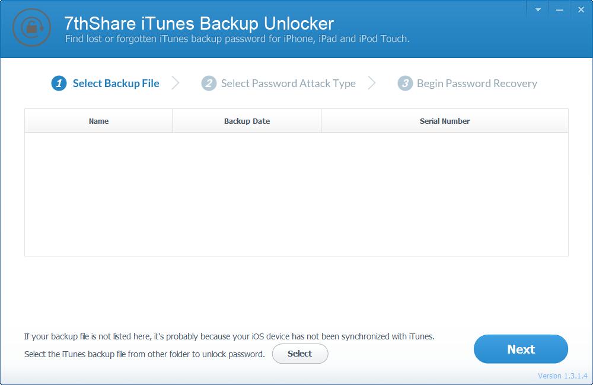Open the title bar dropdown menu arrow
This screenshot has height=385, width=593.
click(538, 10)
